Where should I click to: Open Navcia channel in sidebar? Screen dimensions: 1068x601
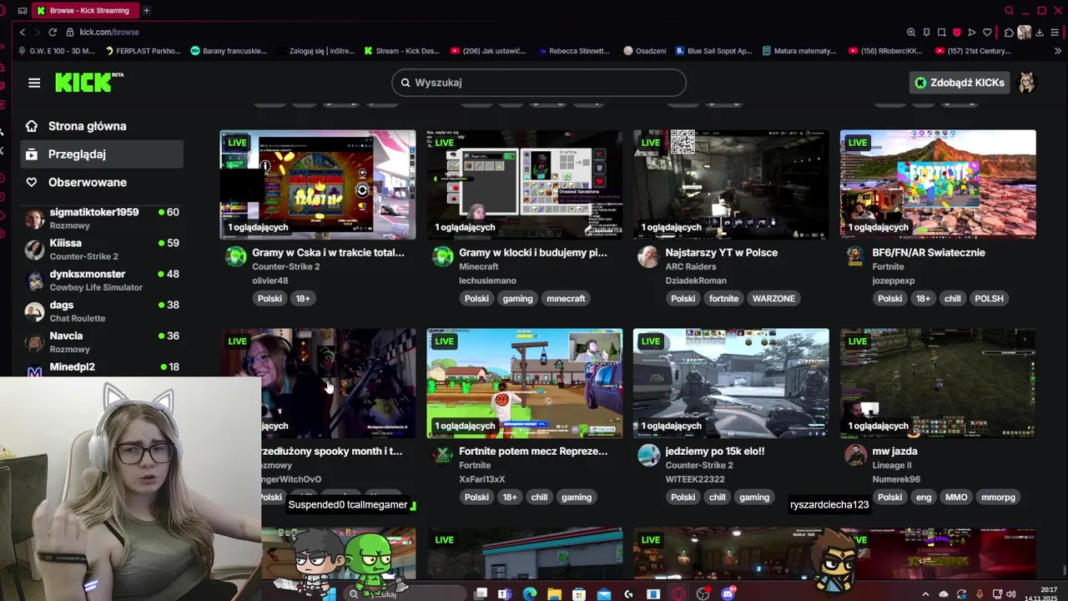(102, 341)
